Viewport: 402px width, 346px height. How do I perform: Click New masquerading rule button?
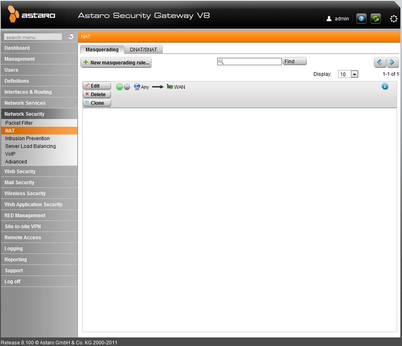pos(116,63)
